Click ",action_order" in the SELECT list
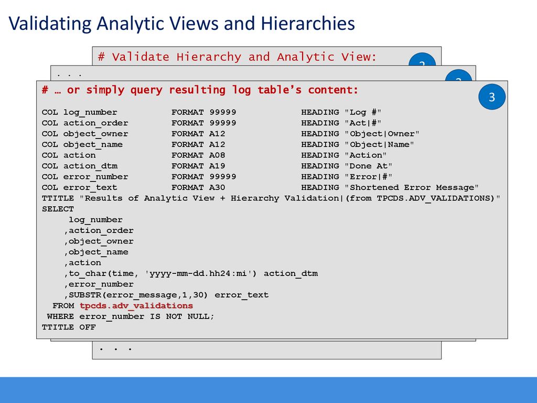 pyautogui.click(x=99, y=231)
